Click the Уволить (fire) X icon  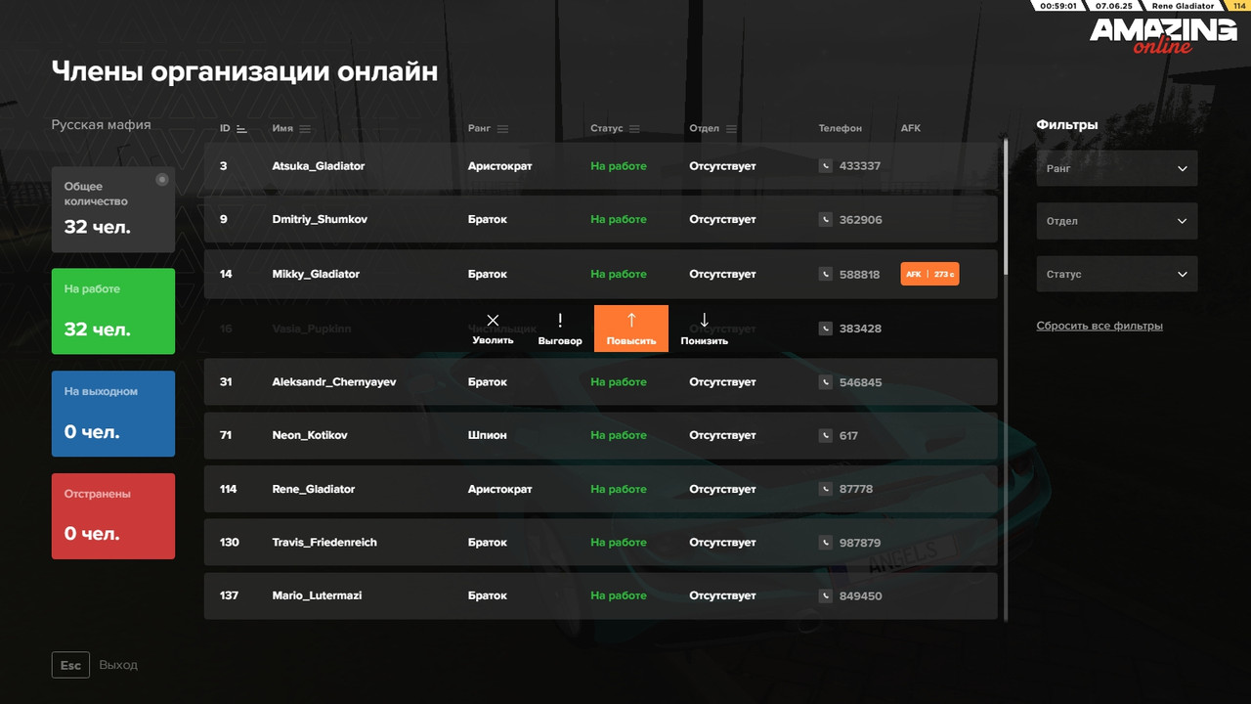coord(493,320)
